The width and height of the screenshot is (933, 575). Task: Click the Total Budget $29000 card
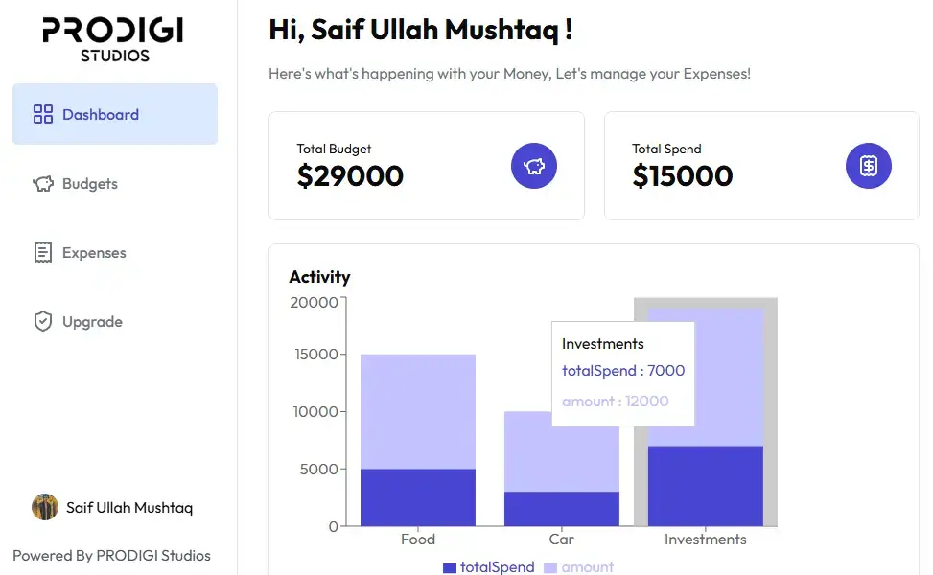point(427,166)
